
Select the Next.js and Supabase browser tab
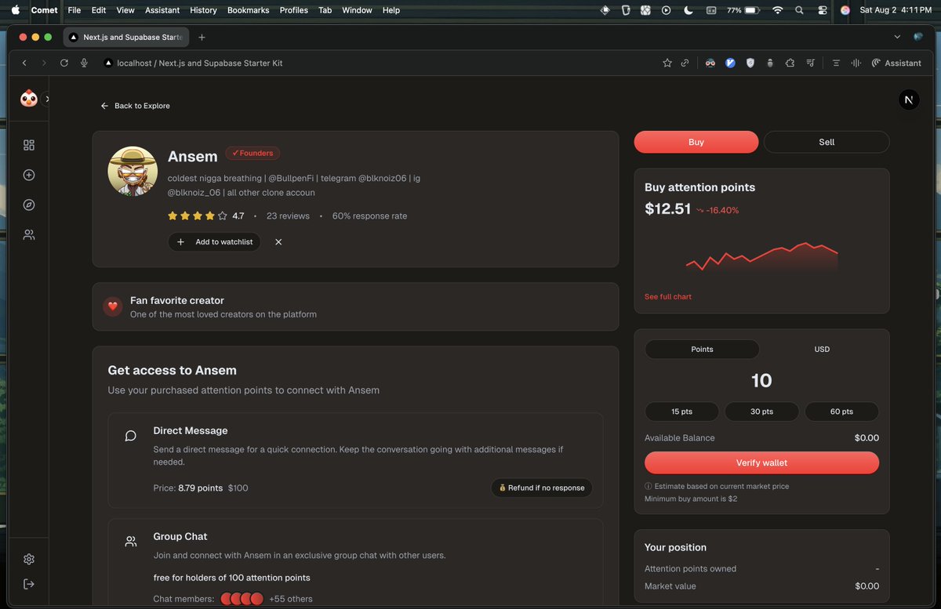click(x=125, y=37)
